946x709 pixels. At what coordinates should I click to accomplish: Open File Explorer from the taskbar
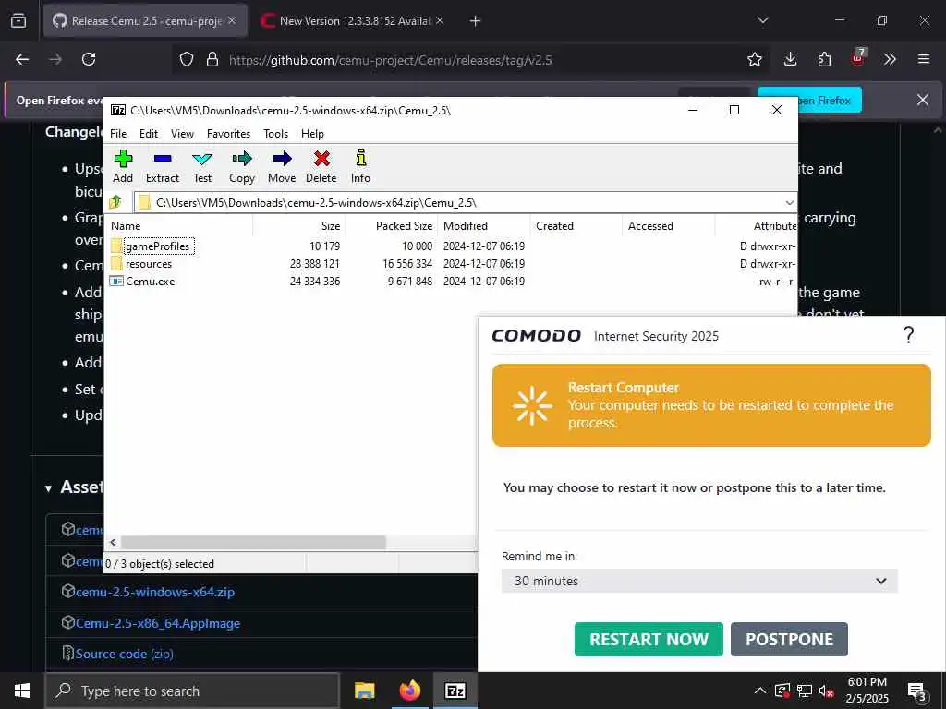pos(364,691)
